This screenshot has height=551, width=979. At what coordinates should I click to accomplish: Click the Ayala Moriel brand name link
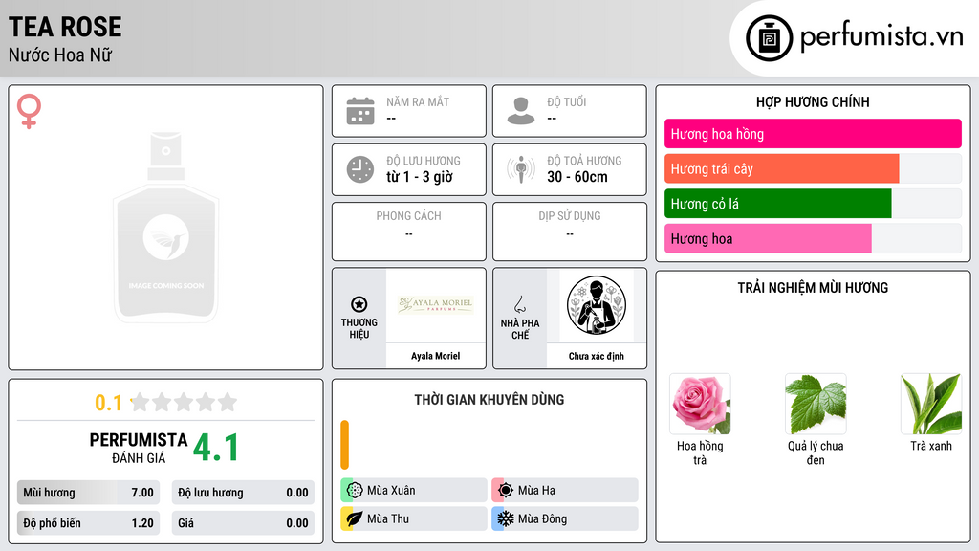pos(435,356)
